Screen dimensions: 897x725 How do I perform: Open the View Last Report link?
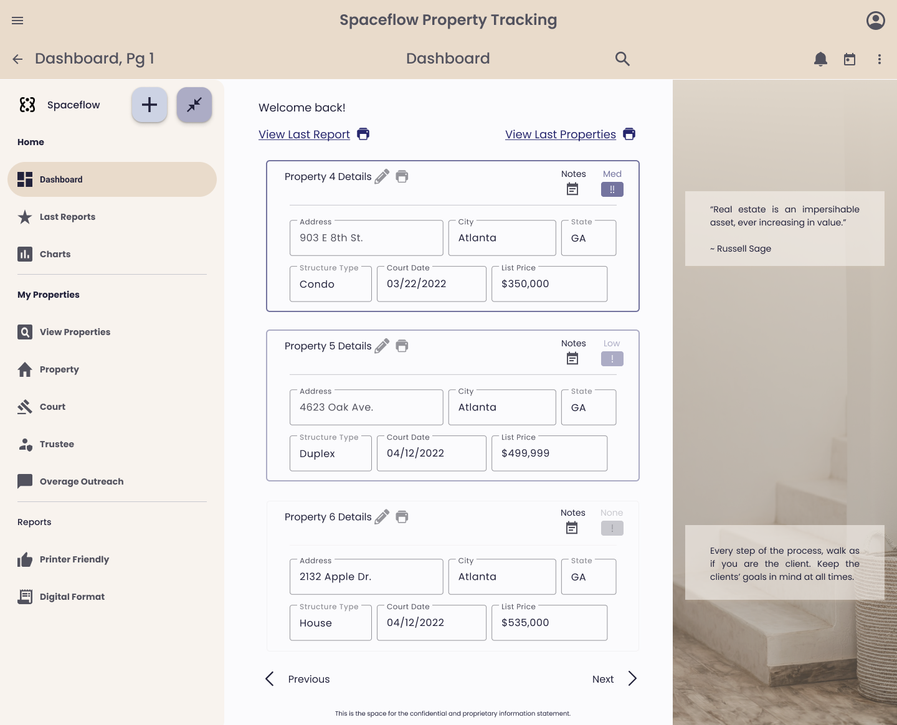click(304, 135)
